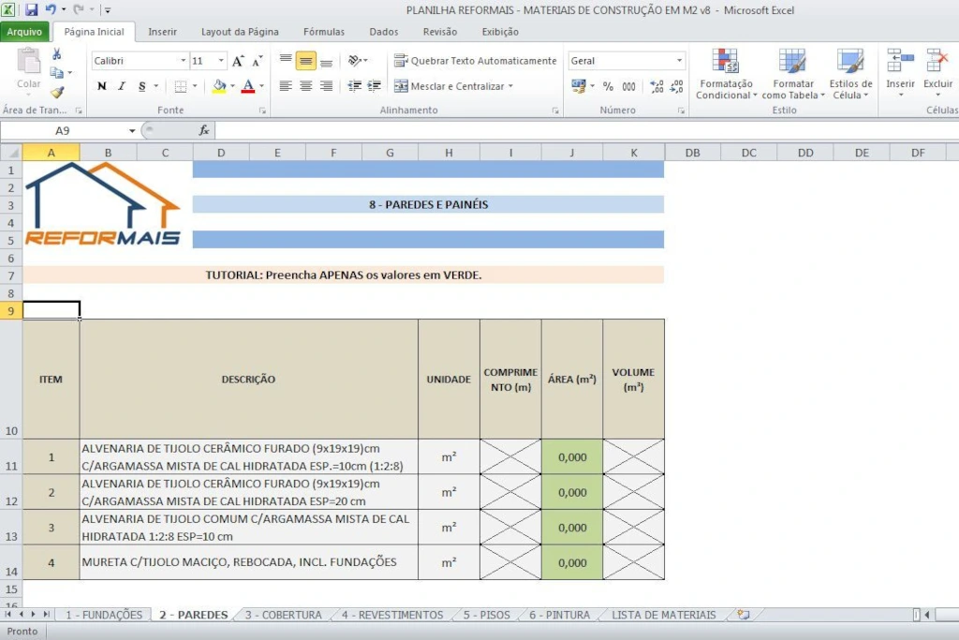The width and height of the screenshot is (959, 640).
Task: Open the Fórmulas ribbon tab
Action: tap(323, 32)
